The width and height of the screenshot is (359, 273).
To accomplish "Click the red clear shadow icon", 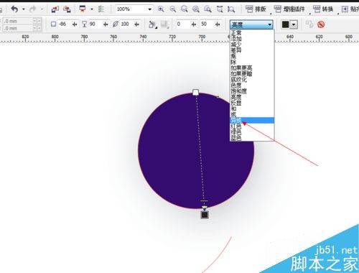I will click(321, 24).
